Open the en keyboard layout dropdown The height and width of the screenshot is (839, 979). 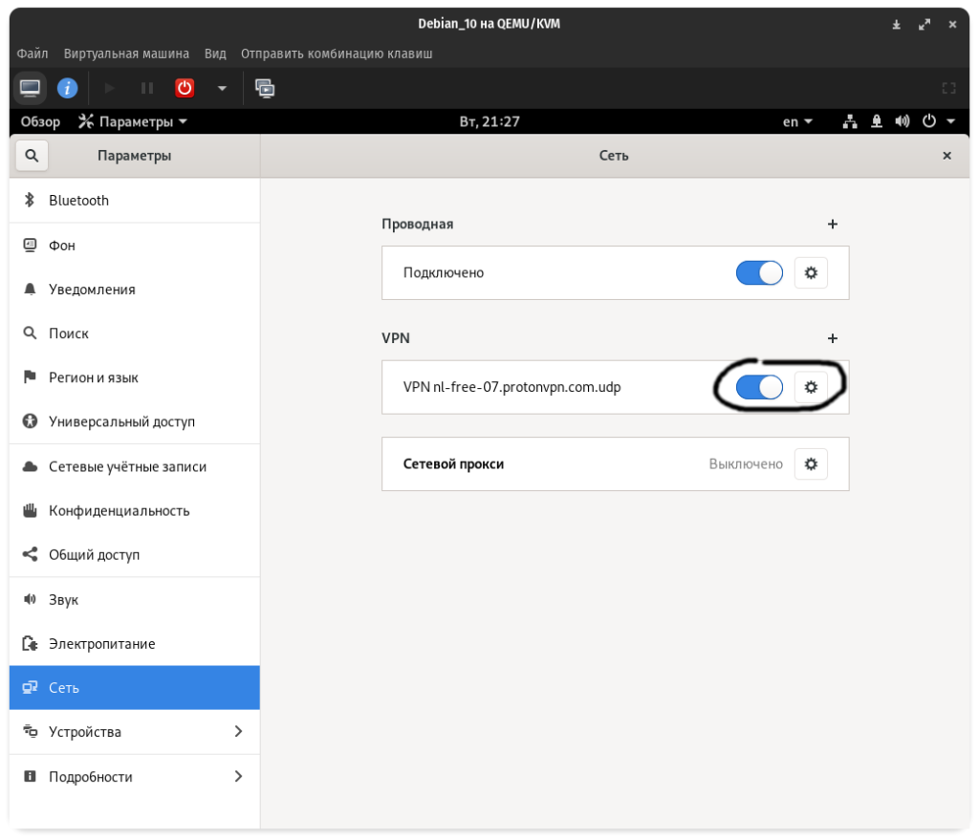797,121
